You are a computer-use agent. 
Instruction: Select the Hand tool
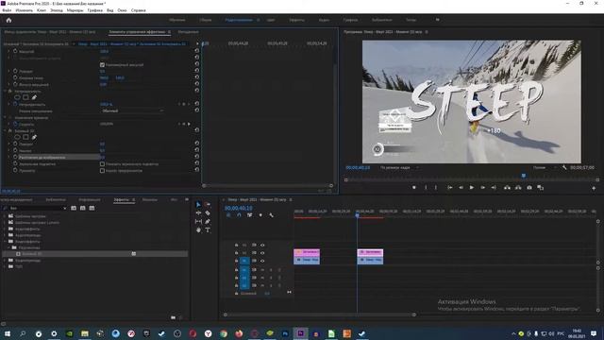tap(198, 229)
